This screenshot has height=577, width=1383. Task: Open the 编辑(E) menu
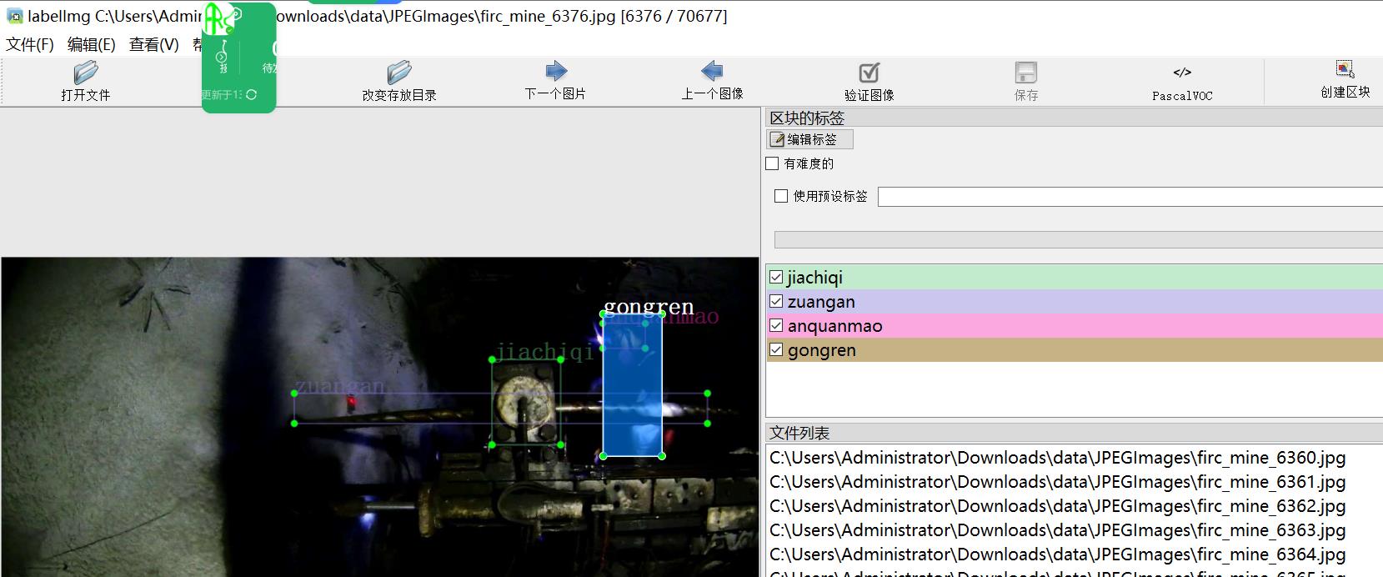[x=92, y=44]
